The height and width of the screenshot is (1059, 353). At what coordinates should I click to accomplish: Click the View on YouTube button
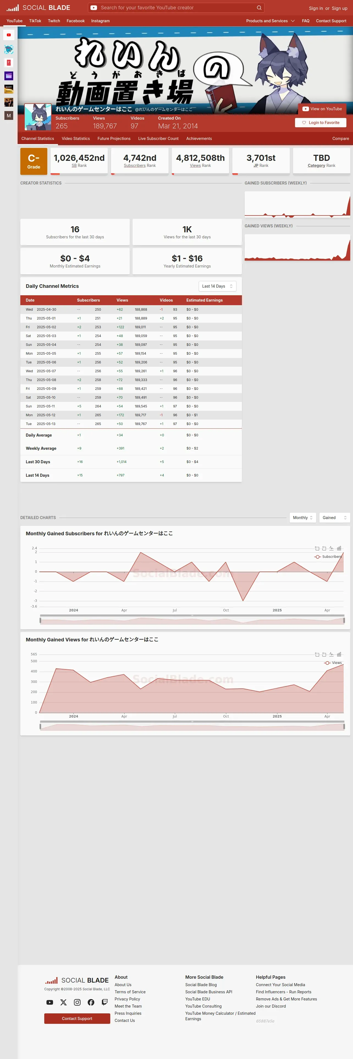[x=322, y=109]
